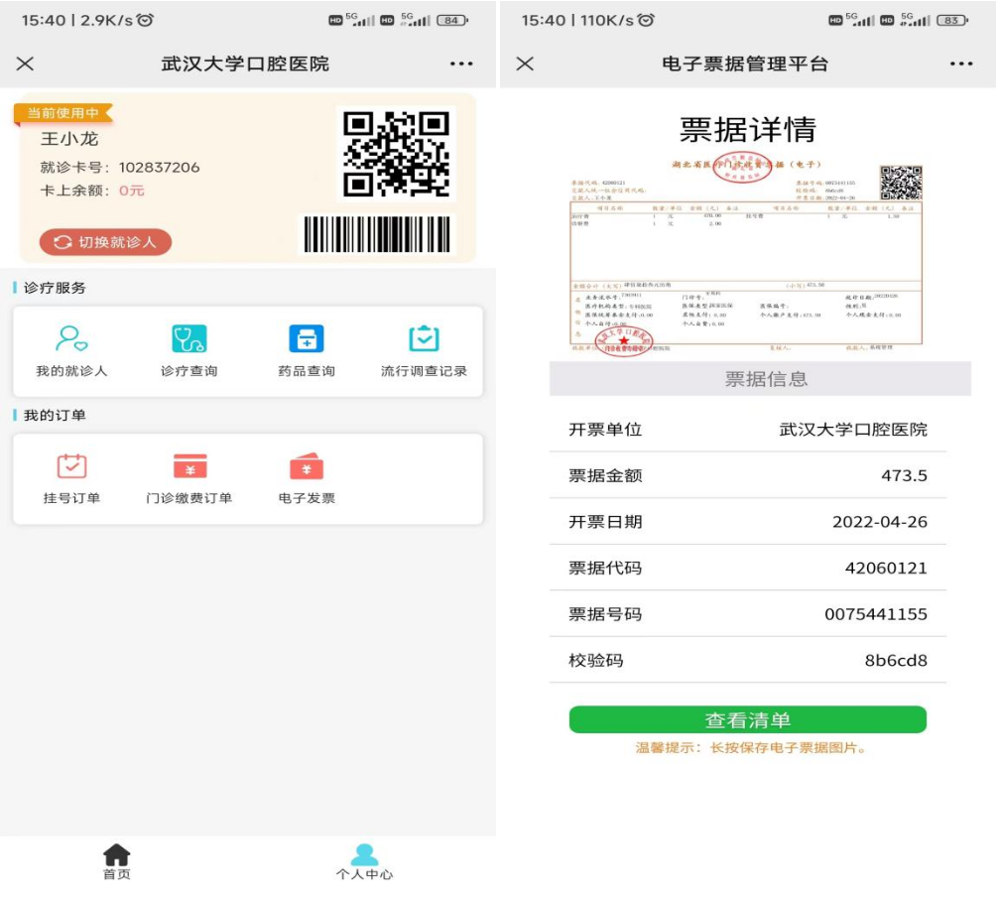Screen dimensions: 1000x897
Task: Select 票据号码 value 0075441155
Action: pos(876,614)
